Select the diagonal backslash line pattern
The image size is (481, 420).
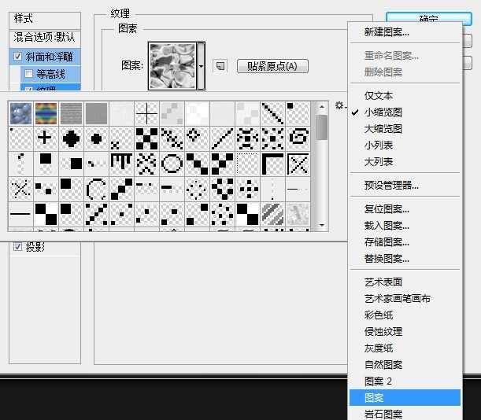click(272, 113)
